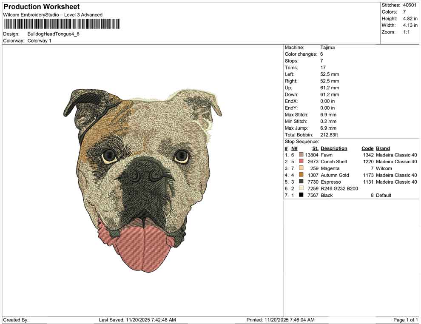Screen dimensions: 421x324
Task: Click the Description column header
Action: point(333,148)
